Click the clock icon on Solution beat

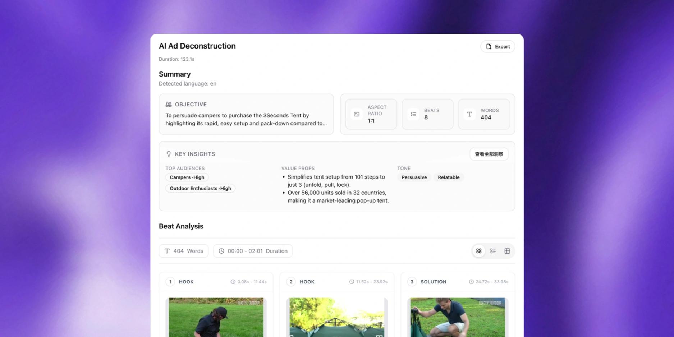471,282
